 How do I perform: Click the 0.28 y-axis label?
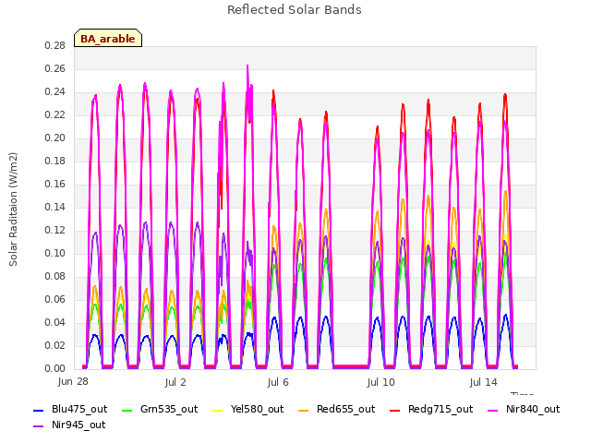55,46
